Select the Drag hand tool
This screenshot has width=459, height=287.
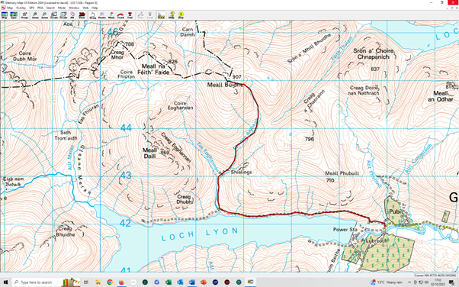(x=92, y=15)
